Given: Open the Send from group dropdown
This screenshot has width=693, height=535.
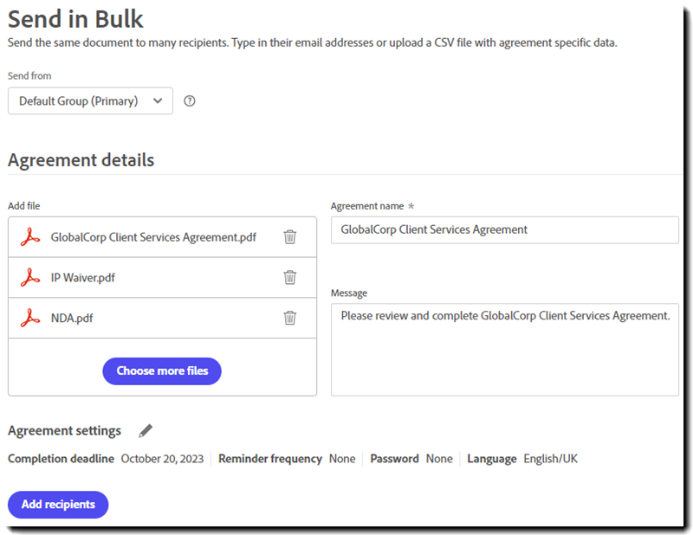Looking at the screenshot, I should point(90,101).
